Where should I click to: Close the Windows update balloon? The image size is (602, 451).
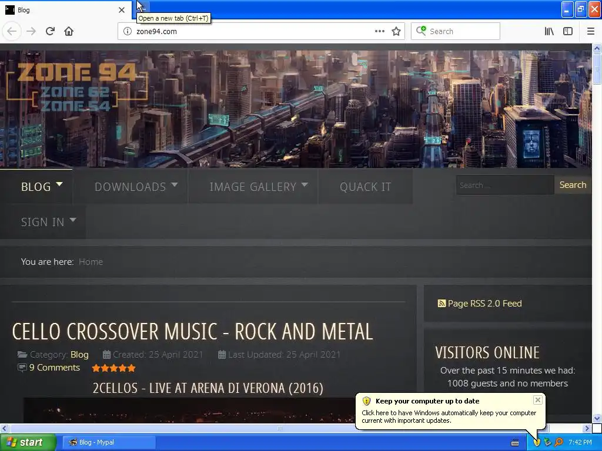(x=537, y=400)
